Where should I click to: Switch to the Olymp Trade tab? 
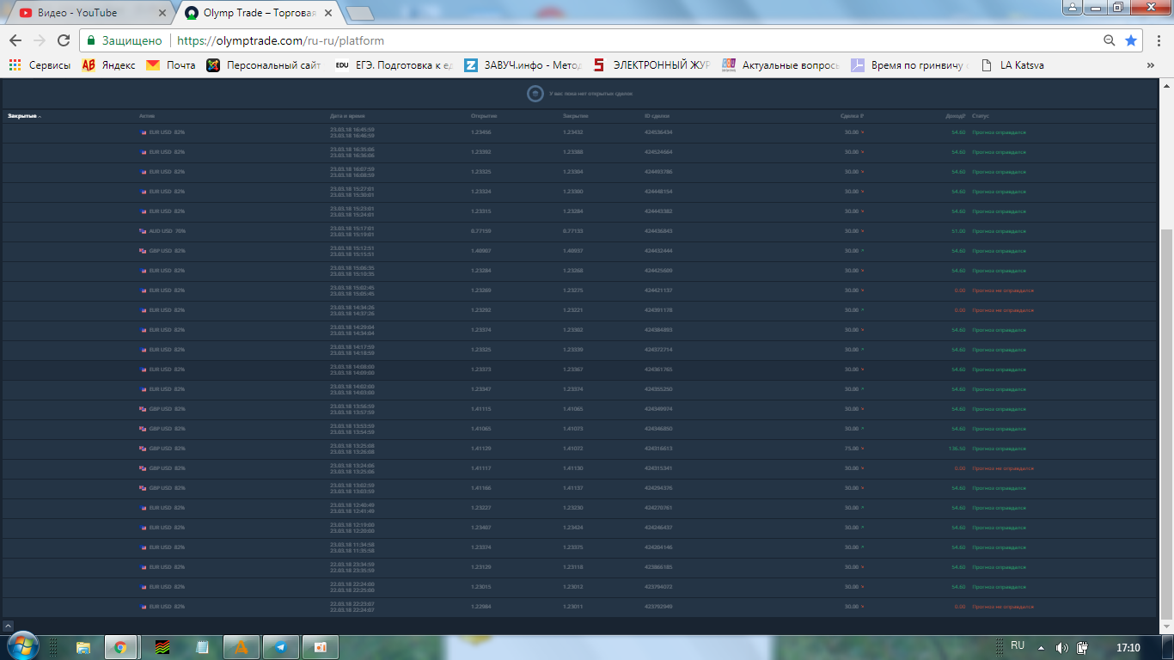(x=260, y=13)
